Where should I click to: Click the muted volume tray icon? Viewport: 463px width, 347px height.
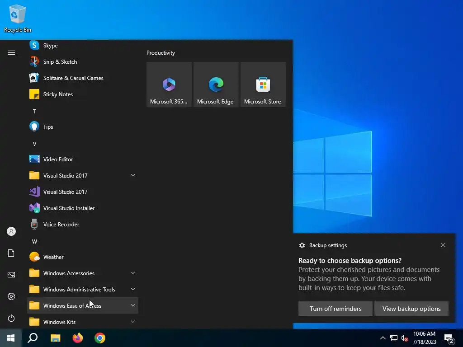(405, 338)
